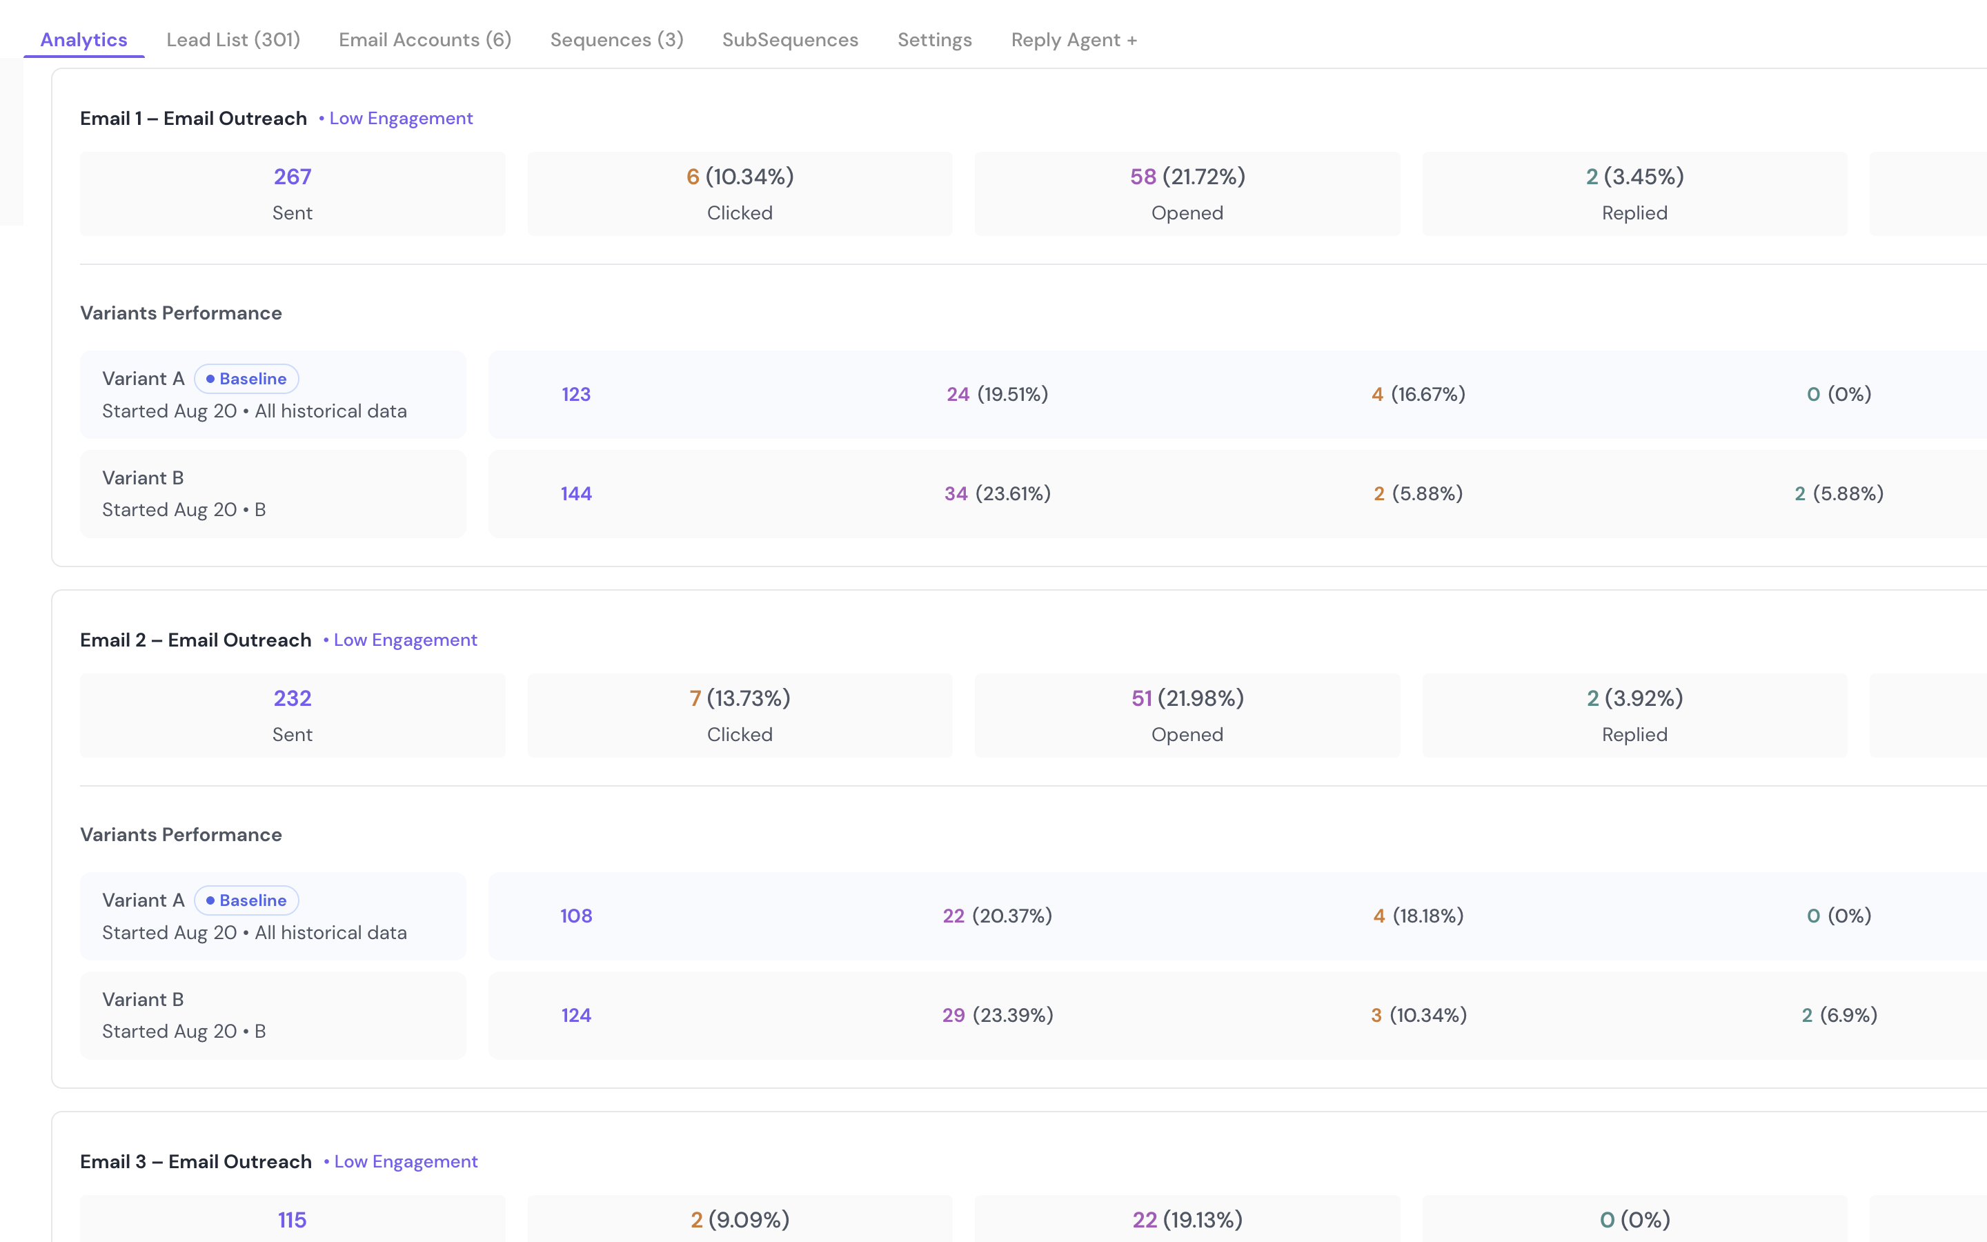Select Email 1 Replied stat 2 (3.45%)

[1634, 177]
